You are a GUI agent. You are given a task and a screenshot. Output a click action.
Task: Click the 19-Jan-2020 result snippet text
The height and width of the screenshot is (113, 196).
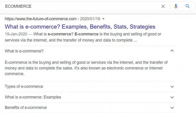(83, 37)
